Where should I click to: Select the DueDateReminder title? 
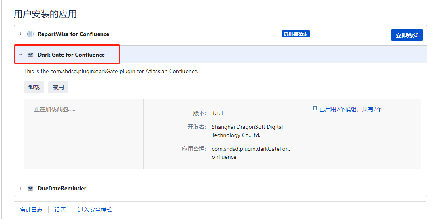tap(62, 188)
